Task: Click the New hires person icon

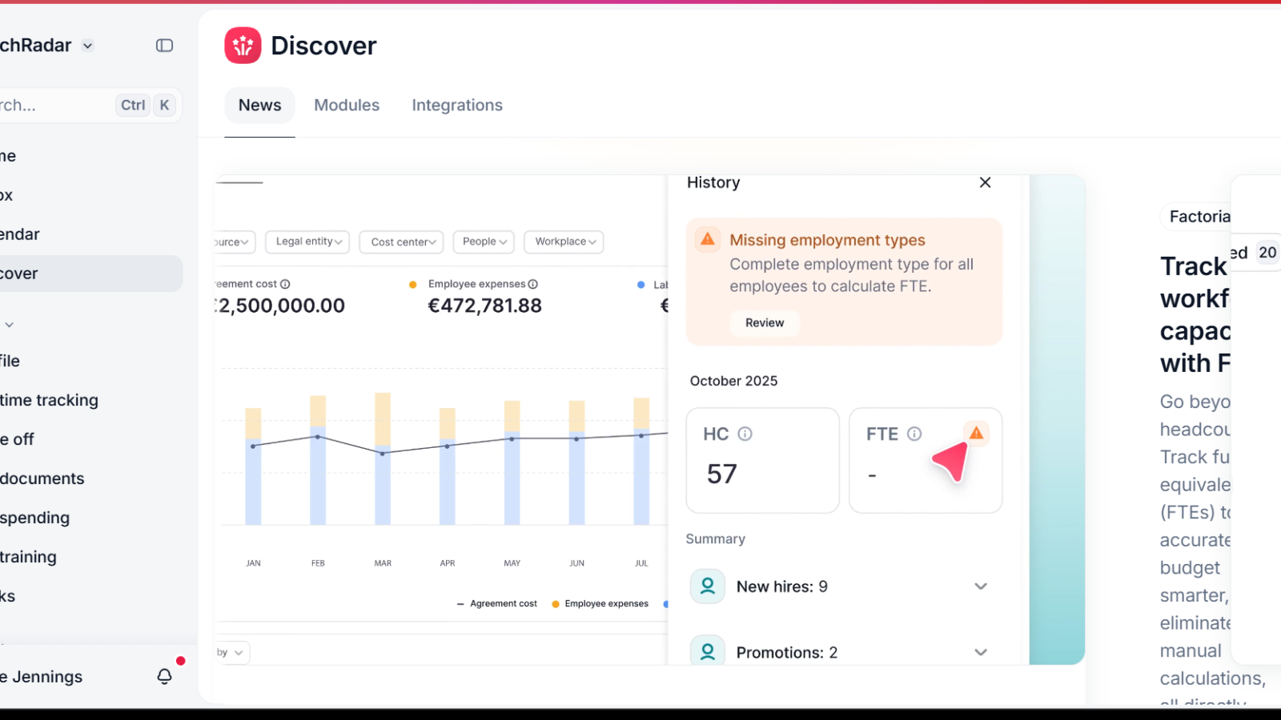Action: pyautogui.click(x=708, y=586)
